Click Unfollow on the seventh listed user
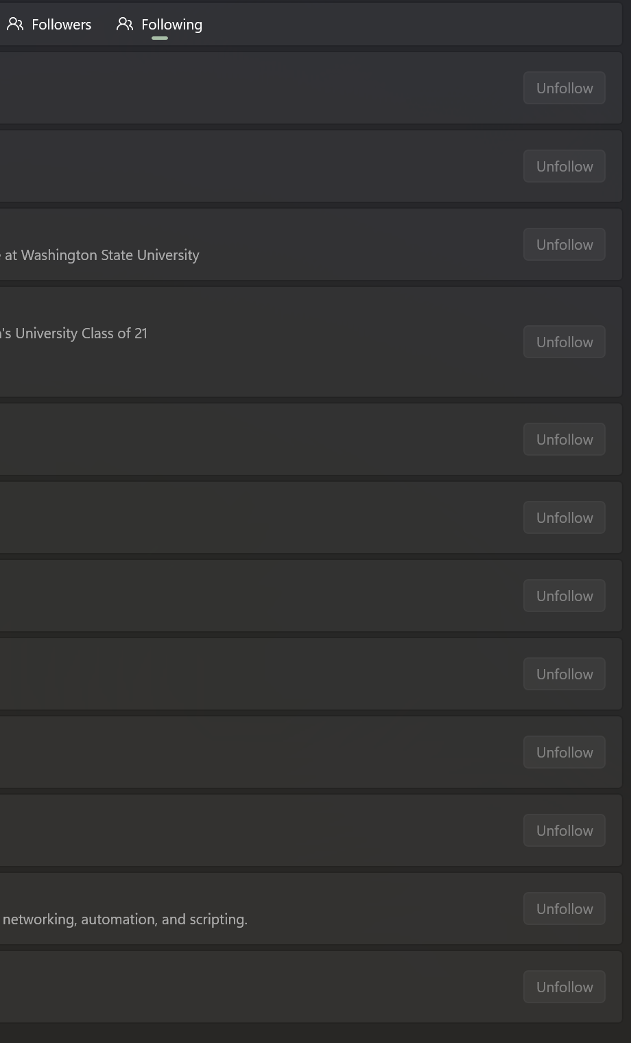Image resolution: width=631 pixels, height=1043 pixels. coord(564,596)
